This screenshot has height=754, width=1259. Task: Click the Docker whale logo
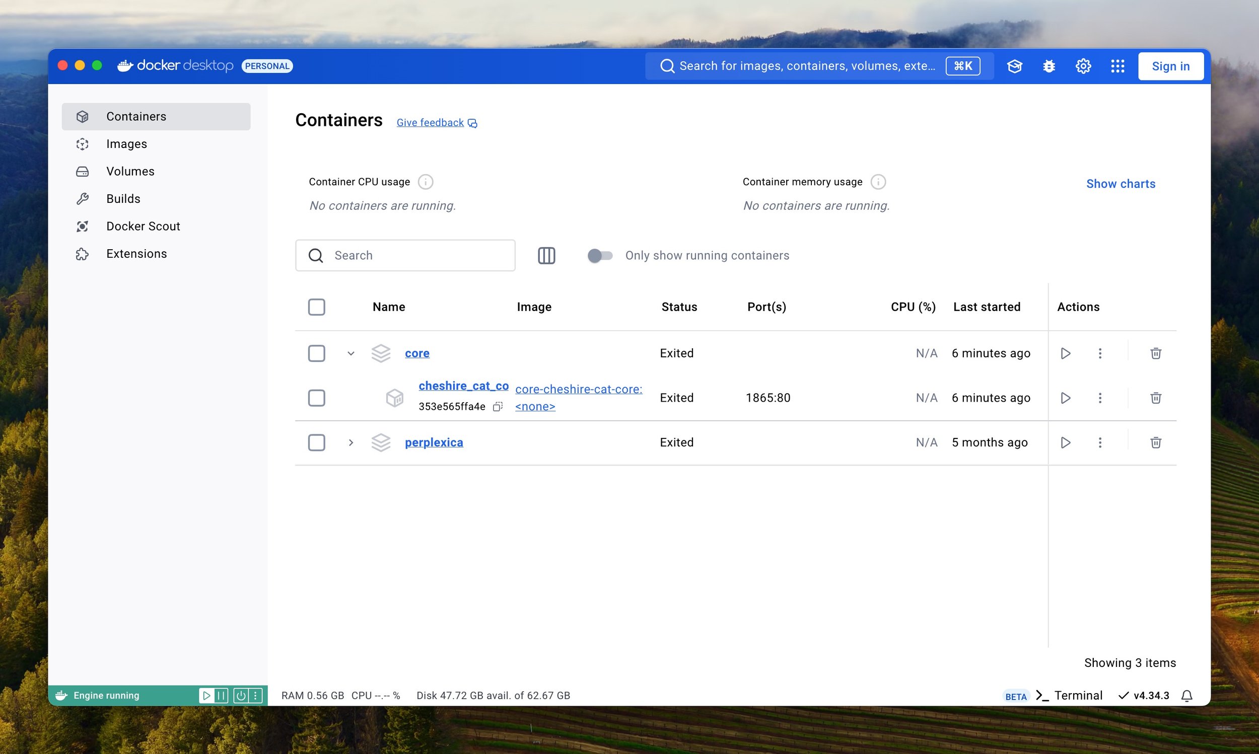[125, 65]
